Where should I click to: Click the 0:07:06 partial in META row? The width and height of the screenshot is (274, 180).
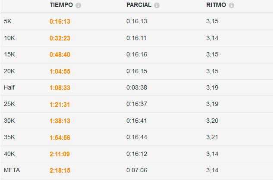click(137, 170)
